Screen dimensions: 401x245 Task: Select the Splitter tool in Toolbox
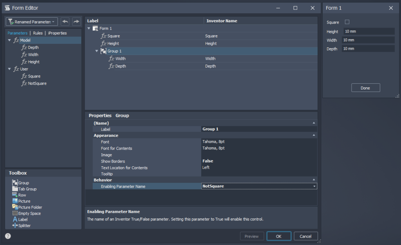click(x=15, y=225)
